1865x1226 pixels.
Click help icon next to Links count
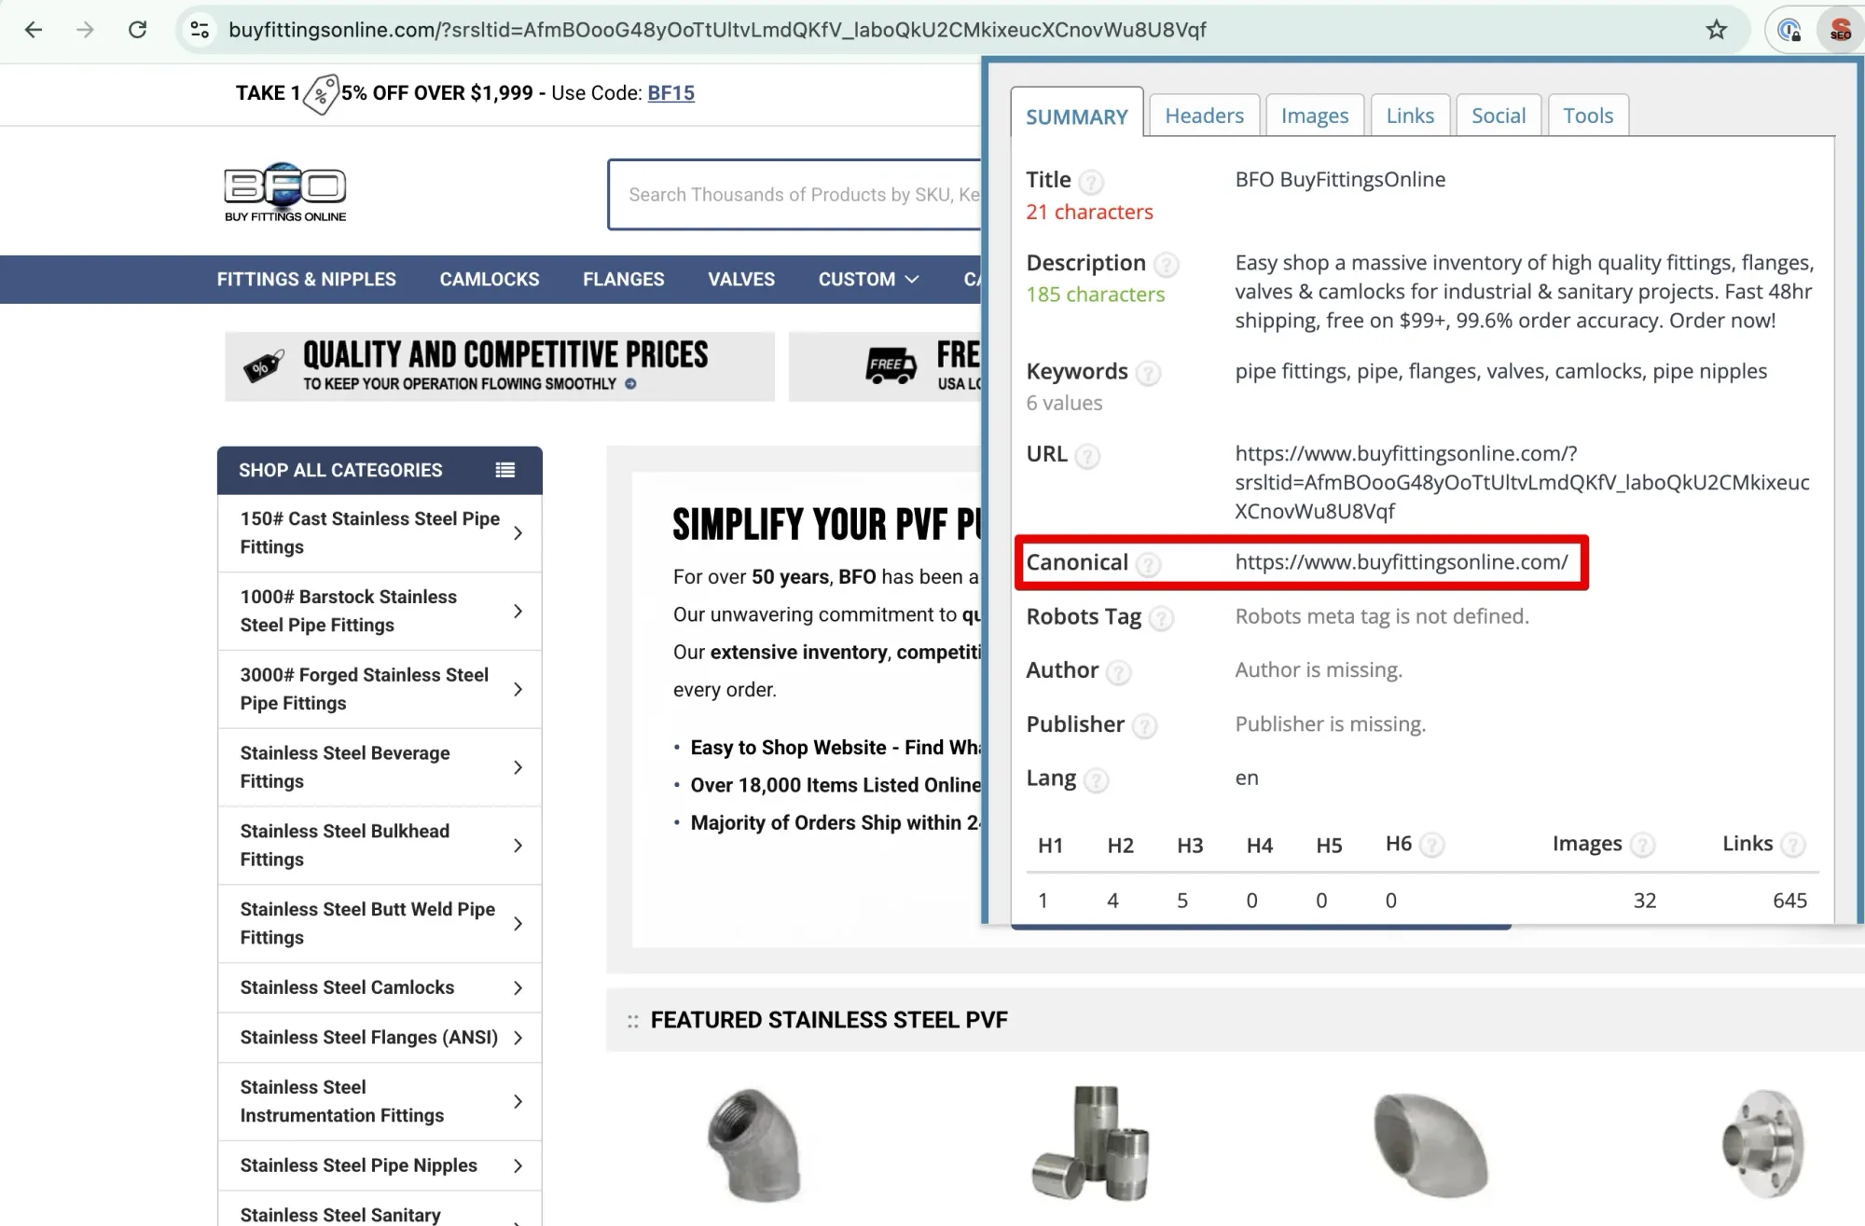1792,845
